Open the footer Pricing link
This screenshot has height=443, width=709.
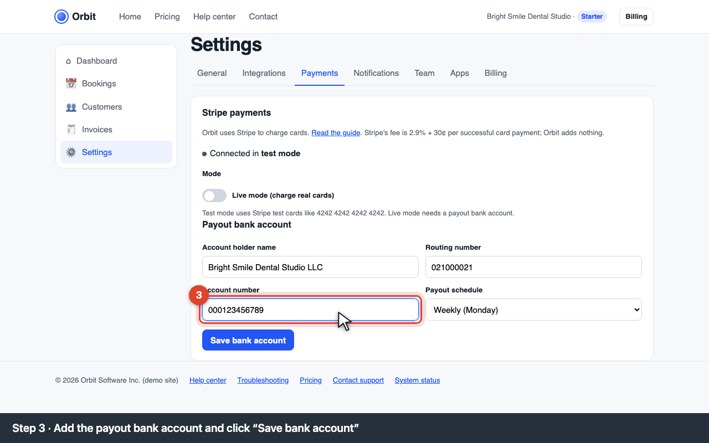[x=311, y=380]
